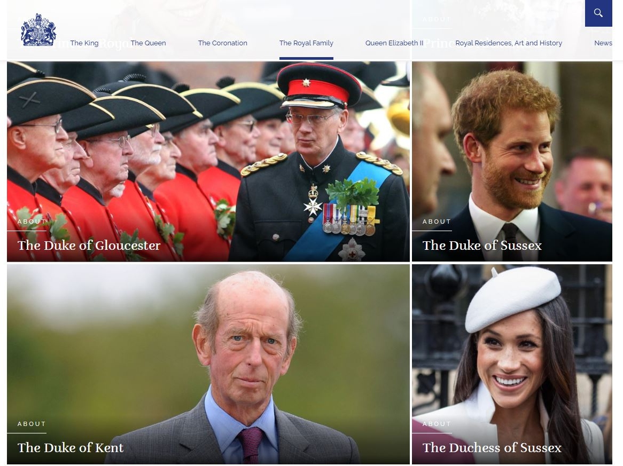
Task: Click the royal coat of arms logo
Action: pyautogui.click(x=38, y=30)
